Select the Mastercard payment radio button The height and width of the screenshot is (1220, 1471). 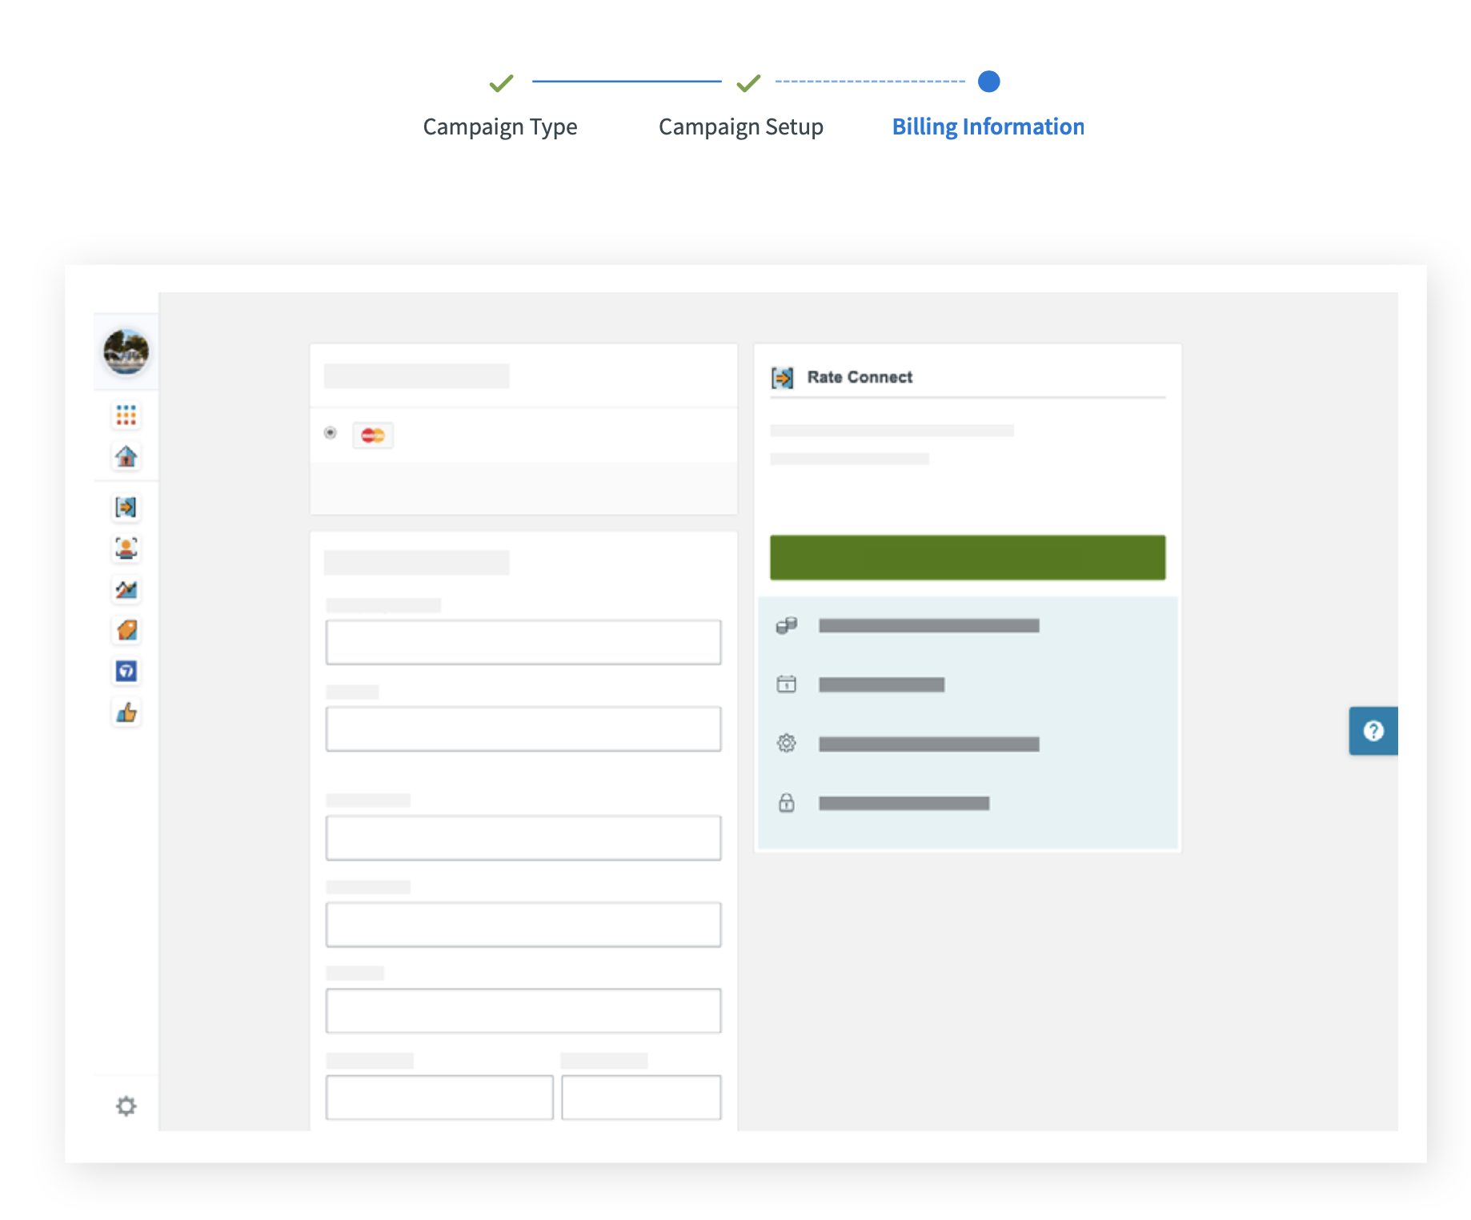pos(330,433)
